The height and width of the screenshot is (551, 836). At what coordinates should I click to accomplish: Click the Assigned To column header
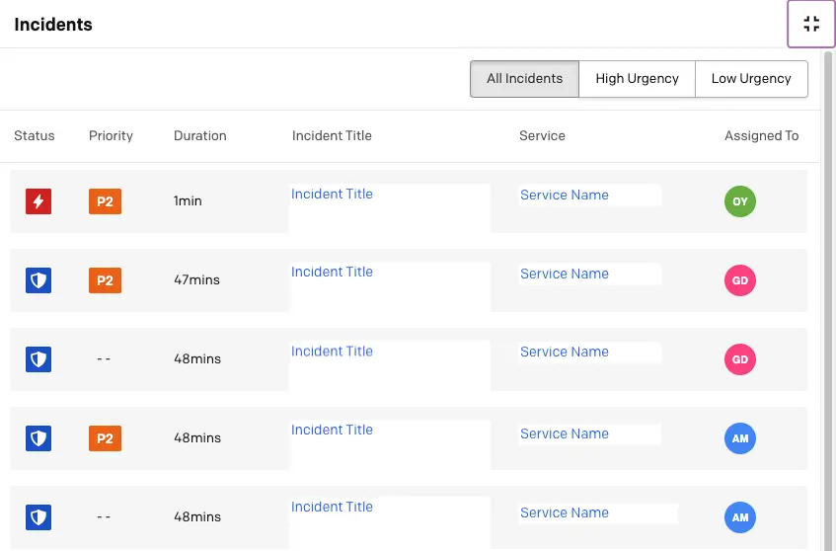761,135
